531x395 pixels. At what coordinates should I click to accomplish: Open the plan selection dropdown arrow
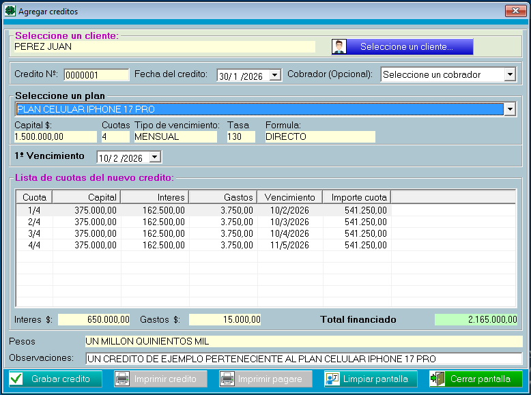509,109
